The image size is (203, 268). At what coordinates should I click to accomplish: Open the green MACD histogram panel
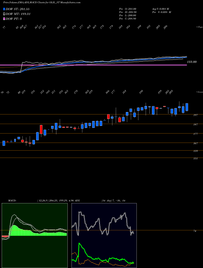35,236
